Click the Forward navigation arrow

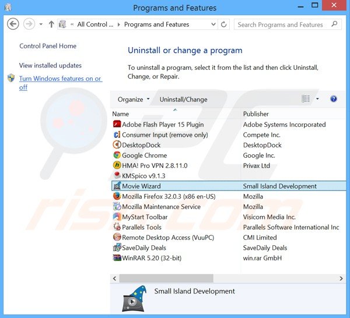(x=29, y=24)
